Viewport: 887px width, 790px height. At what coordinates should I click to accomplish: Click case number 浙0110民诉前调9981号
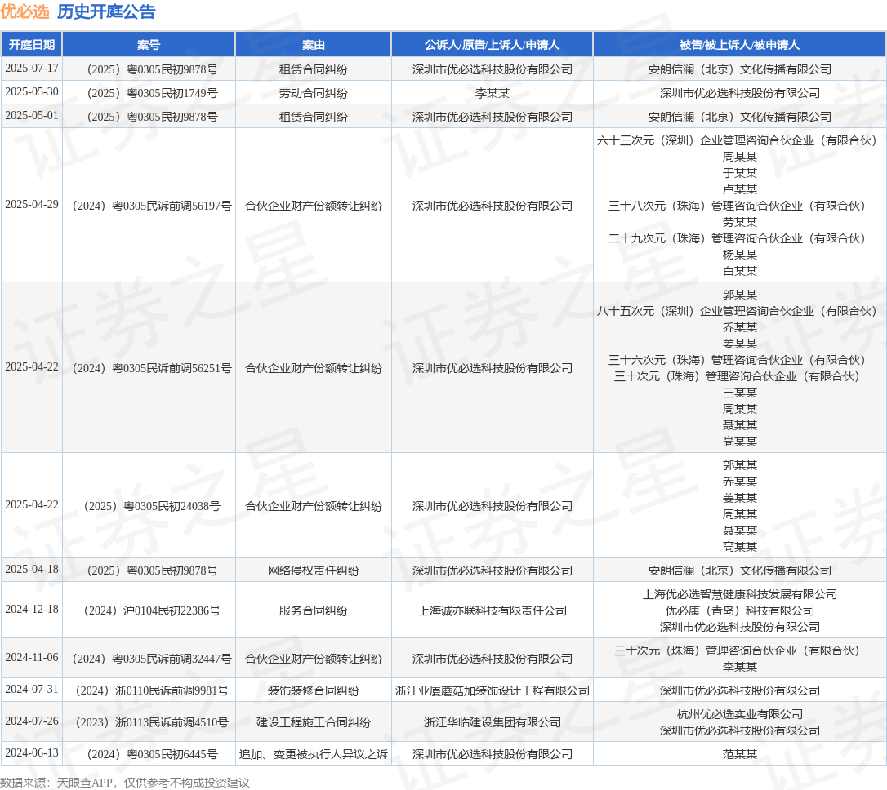152,690
